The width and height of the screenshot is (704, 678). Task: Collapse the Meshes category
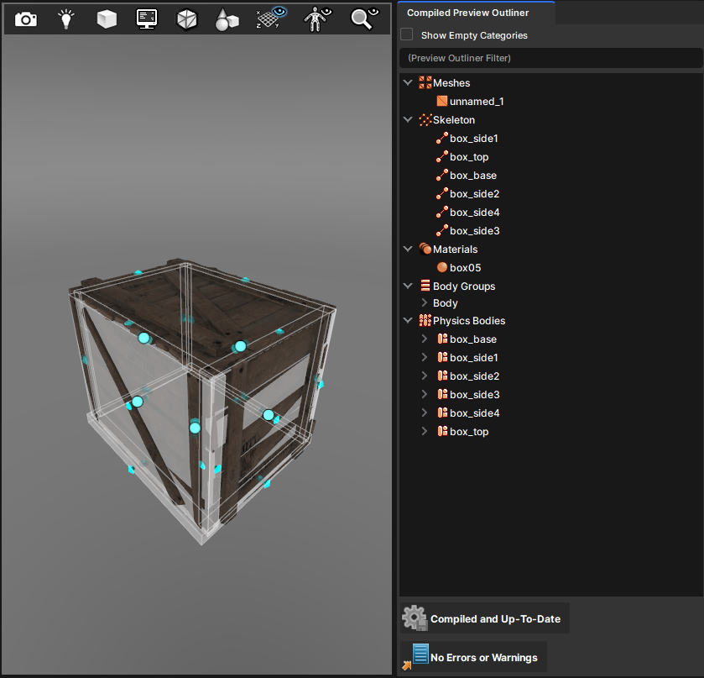[408, 83]
